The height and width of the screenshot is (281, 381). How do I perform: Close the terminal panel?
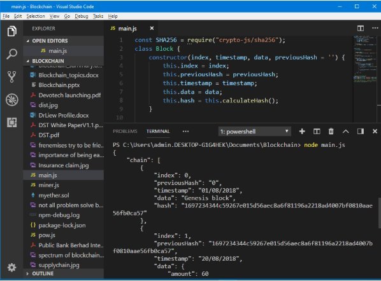[375, 132]
